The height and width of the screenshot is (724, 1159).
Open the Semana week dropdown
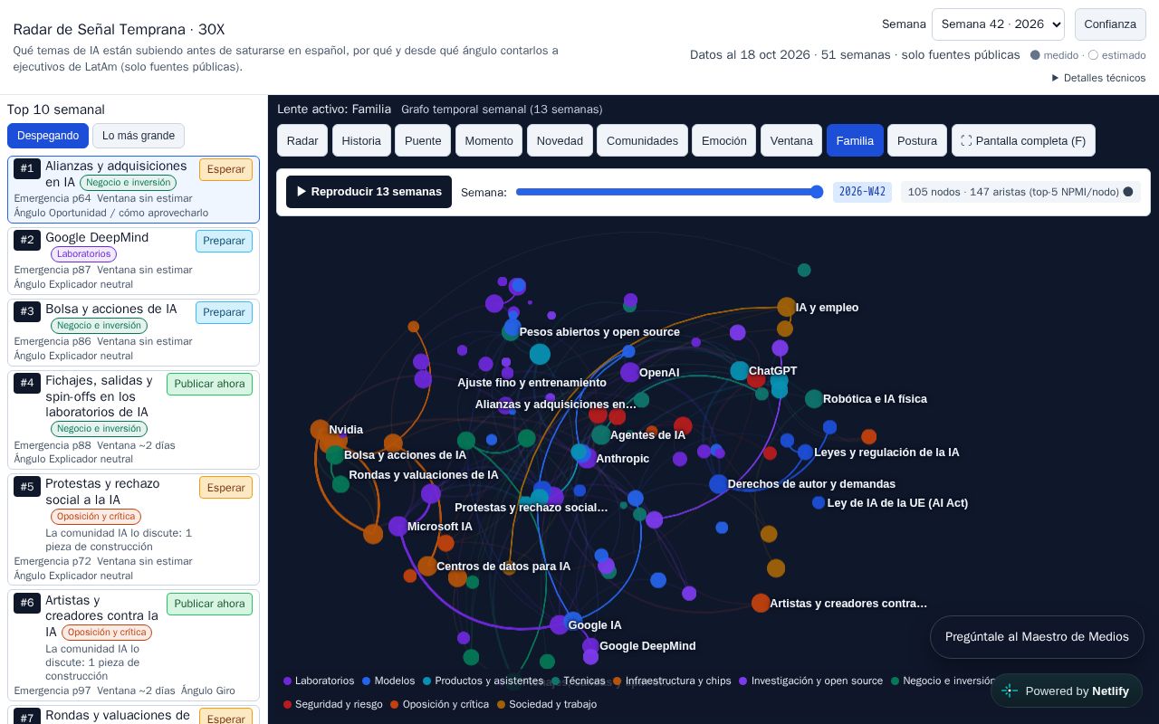pyautogui.click(x=998, y=24)
